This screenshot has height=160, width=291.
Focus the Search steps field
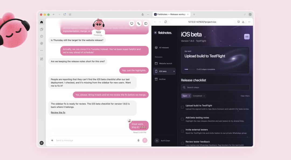coord(215,87)
